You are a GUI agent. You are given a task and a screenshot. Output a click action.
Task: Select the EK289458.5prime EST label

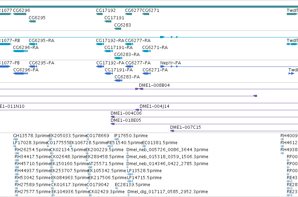click(105, 157)
